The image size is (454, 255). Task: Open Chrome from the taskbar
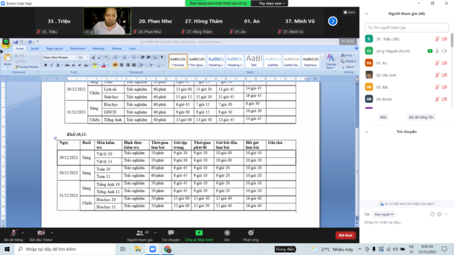click(168, 249)
